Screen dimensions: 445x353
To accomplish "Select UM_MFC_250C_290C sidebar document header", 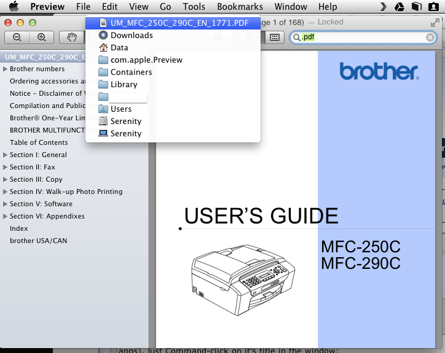I will pos(45,57).
